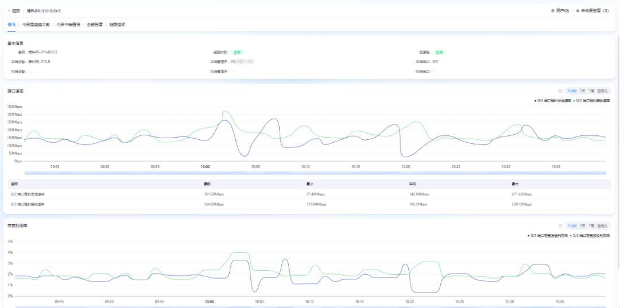Select 1小时 range for 带宽利用率 chart

(x=572, y=226)
